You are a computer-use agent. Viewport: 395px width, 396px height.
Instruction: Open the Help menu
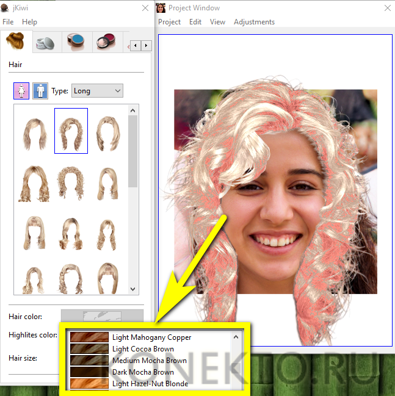(29, 22)
